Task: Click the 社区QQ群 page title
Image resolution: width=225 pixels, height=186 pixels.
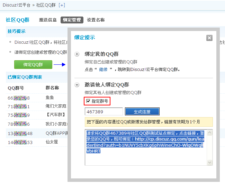Action: click(18, 20)
